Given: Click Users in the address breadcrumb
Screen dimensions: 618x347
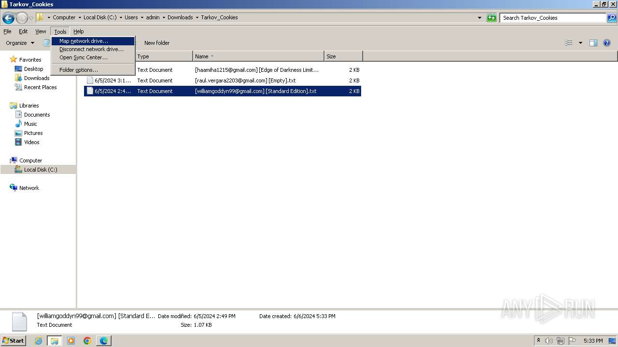Looking at the screenshot, I should click(131, 17).
